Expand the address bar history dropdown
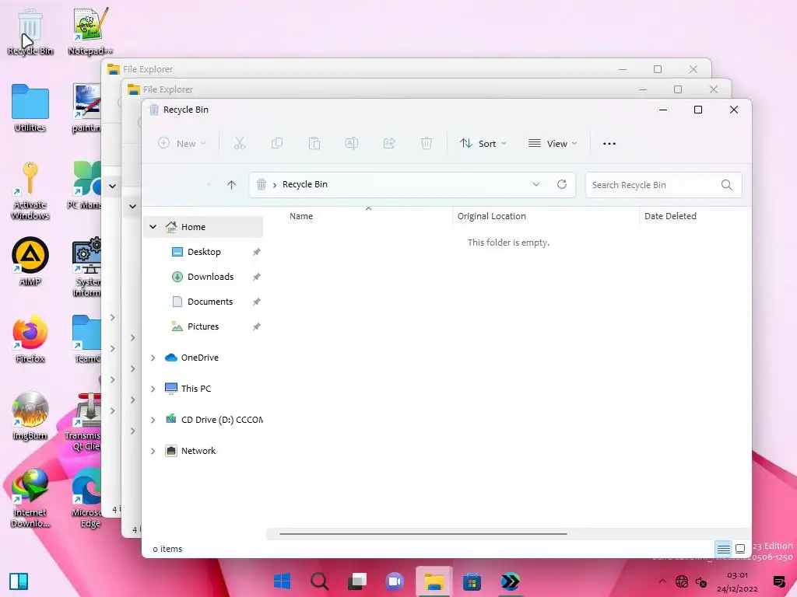797x597 pixels. point(535,184)
